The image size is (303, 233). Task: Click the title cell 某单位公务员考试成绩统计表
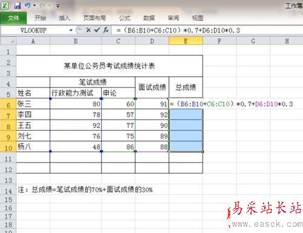point(110,66)
